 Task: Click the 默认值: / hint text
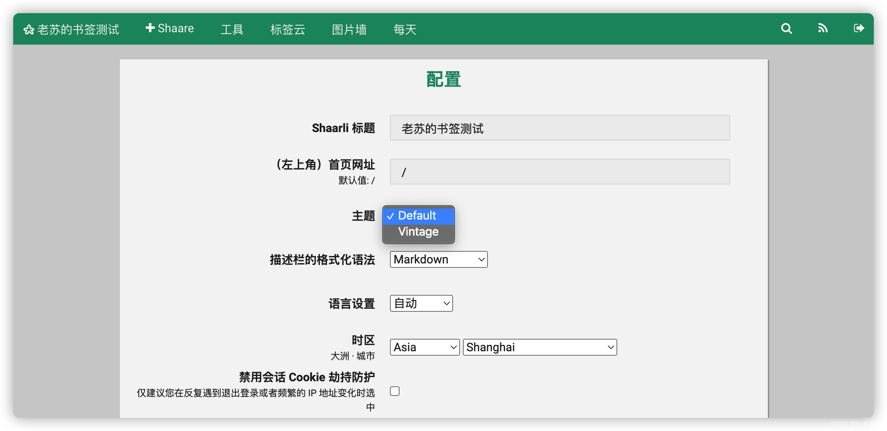(357, 180)
